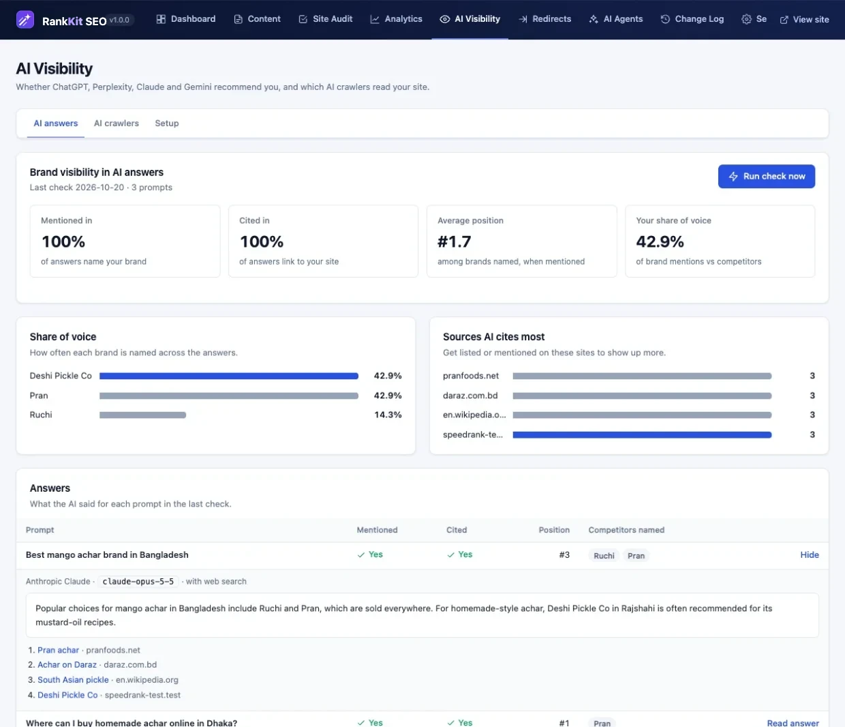Image resolution: width=845 pixels, height=727 pixels.
Task: Click the AI Agents sparkle icon
Action: (x=594, y=19)
